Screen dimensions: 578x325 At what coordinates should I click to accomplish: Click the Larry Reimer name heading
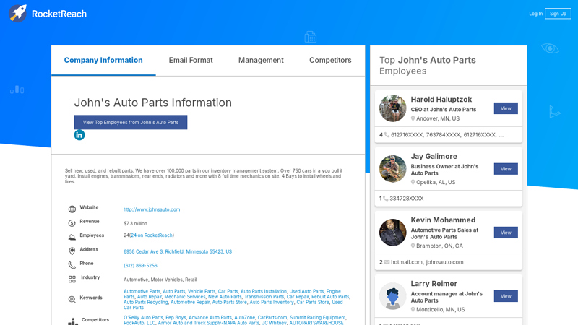(x=434, y=284)
